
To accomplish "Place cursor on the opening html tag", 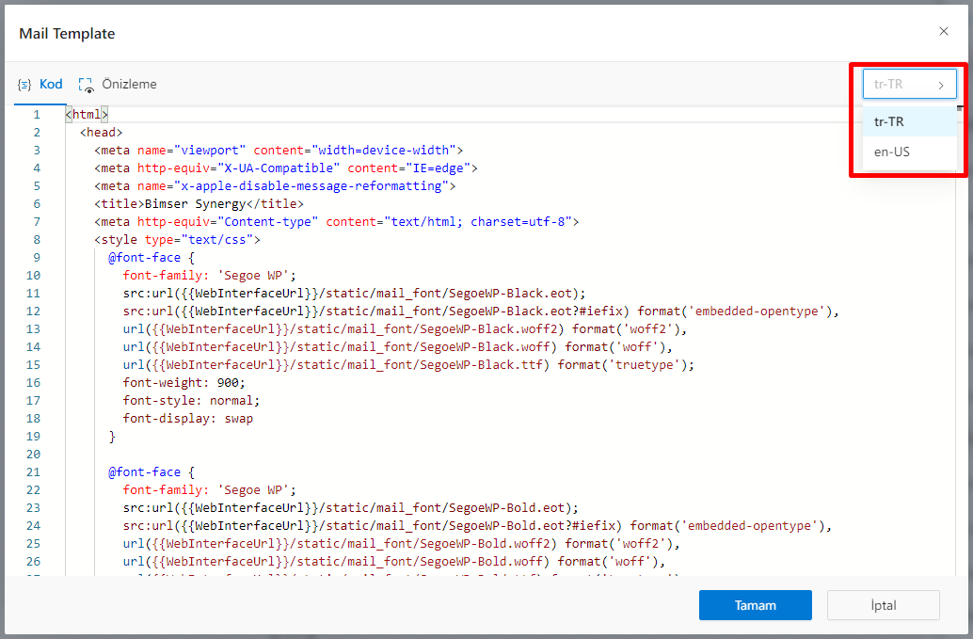I will pos(87,115).
